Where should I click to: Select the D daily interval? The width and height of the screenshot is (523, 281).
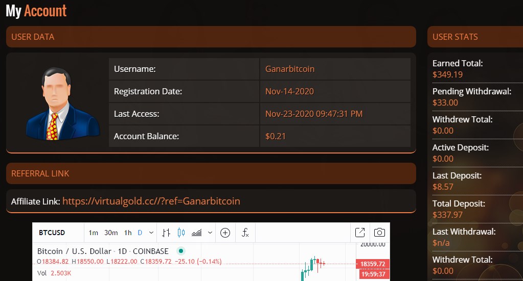point(140,233)
